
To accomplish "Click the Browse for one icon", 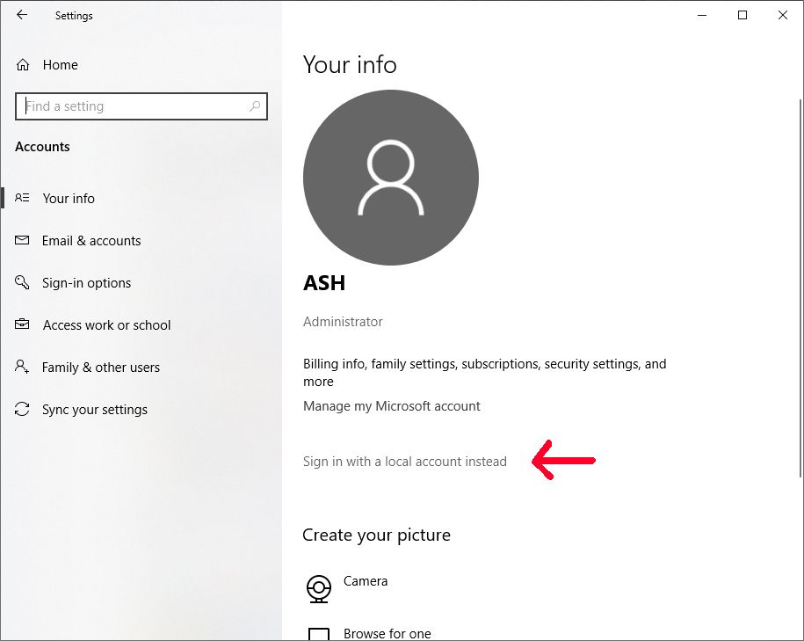I will tap(318, 633).
